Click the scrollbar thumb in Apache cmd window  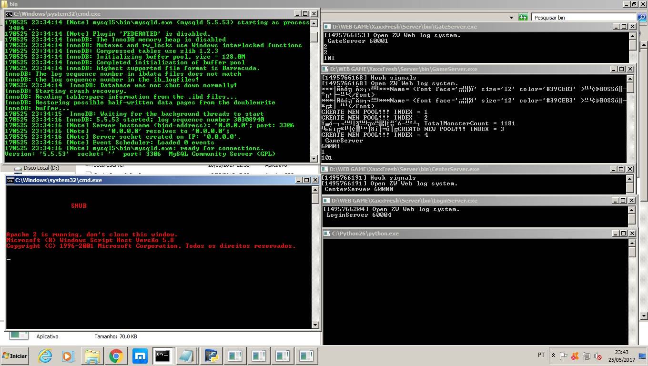coord(315,199)
